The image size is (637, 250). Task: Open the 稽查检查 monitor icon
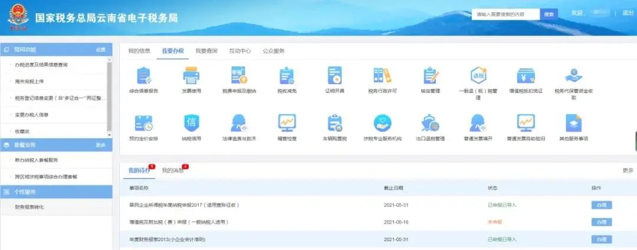point(287,123)
